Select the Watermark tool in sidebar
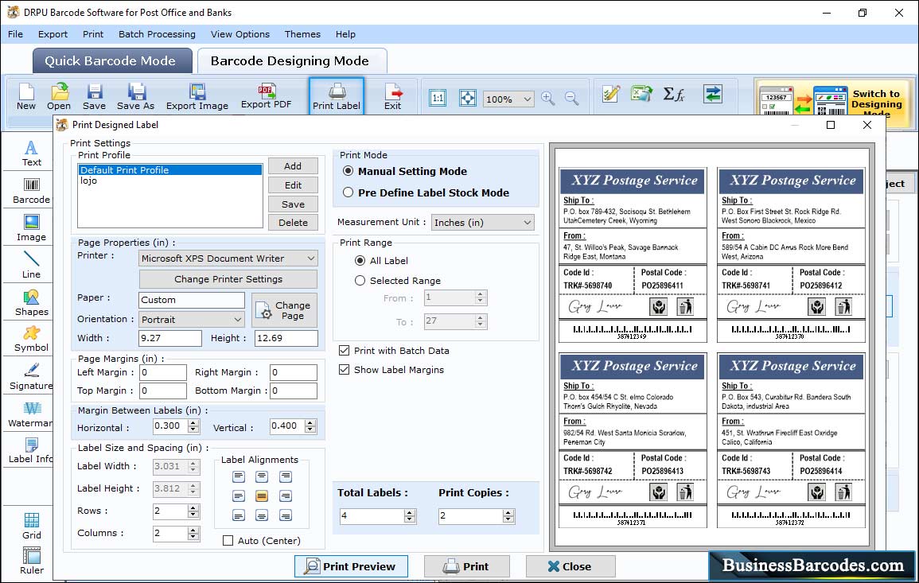Screen dimensions: 919x583 point(31,414)
